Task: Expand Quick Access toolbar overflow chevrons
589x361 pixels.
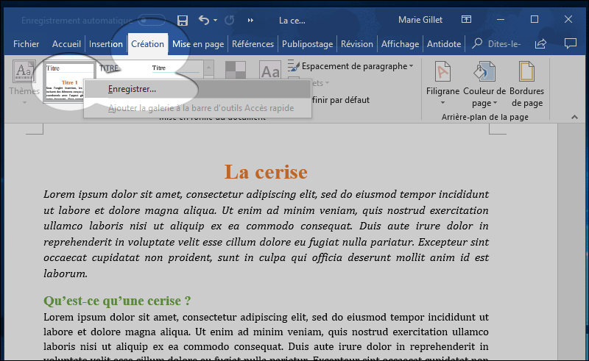Action: coord(250,21)
